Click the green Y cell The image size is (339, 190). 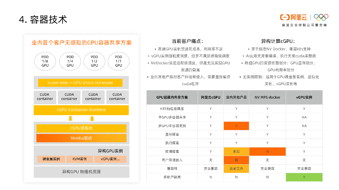(304, 177)
